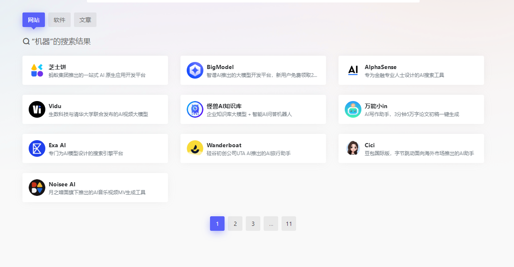This screenshot has width=514, height=267.
Task: Click the 万能小in robot logo icon
Action: [353, 109]
